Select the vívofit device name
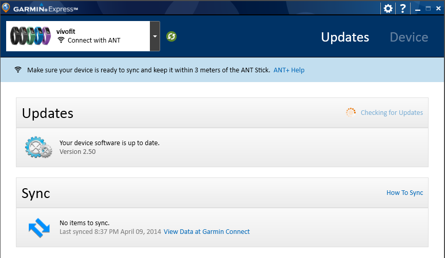The image size is (445, 258). coord(66,31)
